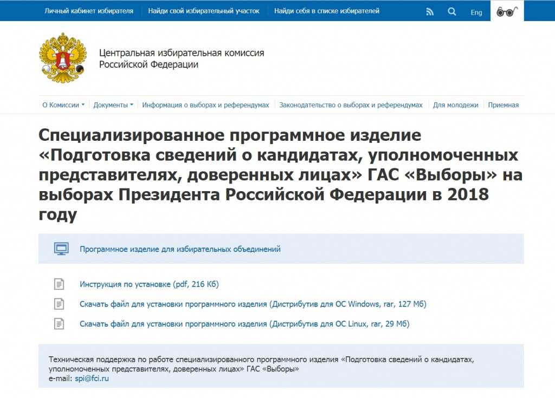Viewport: 555px width, 398px height.
Task: Open Программное изделие для избирательных объединений
Action: 180,249
